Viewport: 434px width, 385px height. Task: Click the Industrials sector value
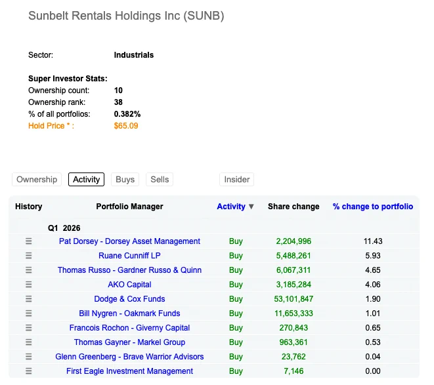(x=134, y=55)
